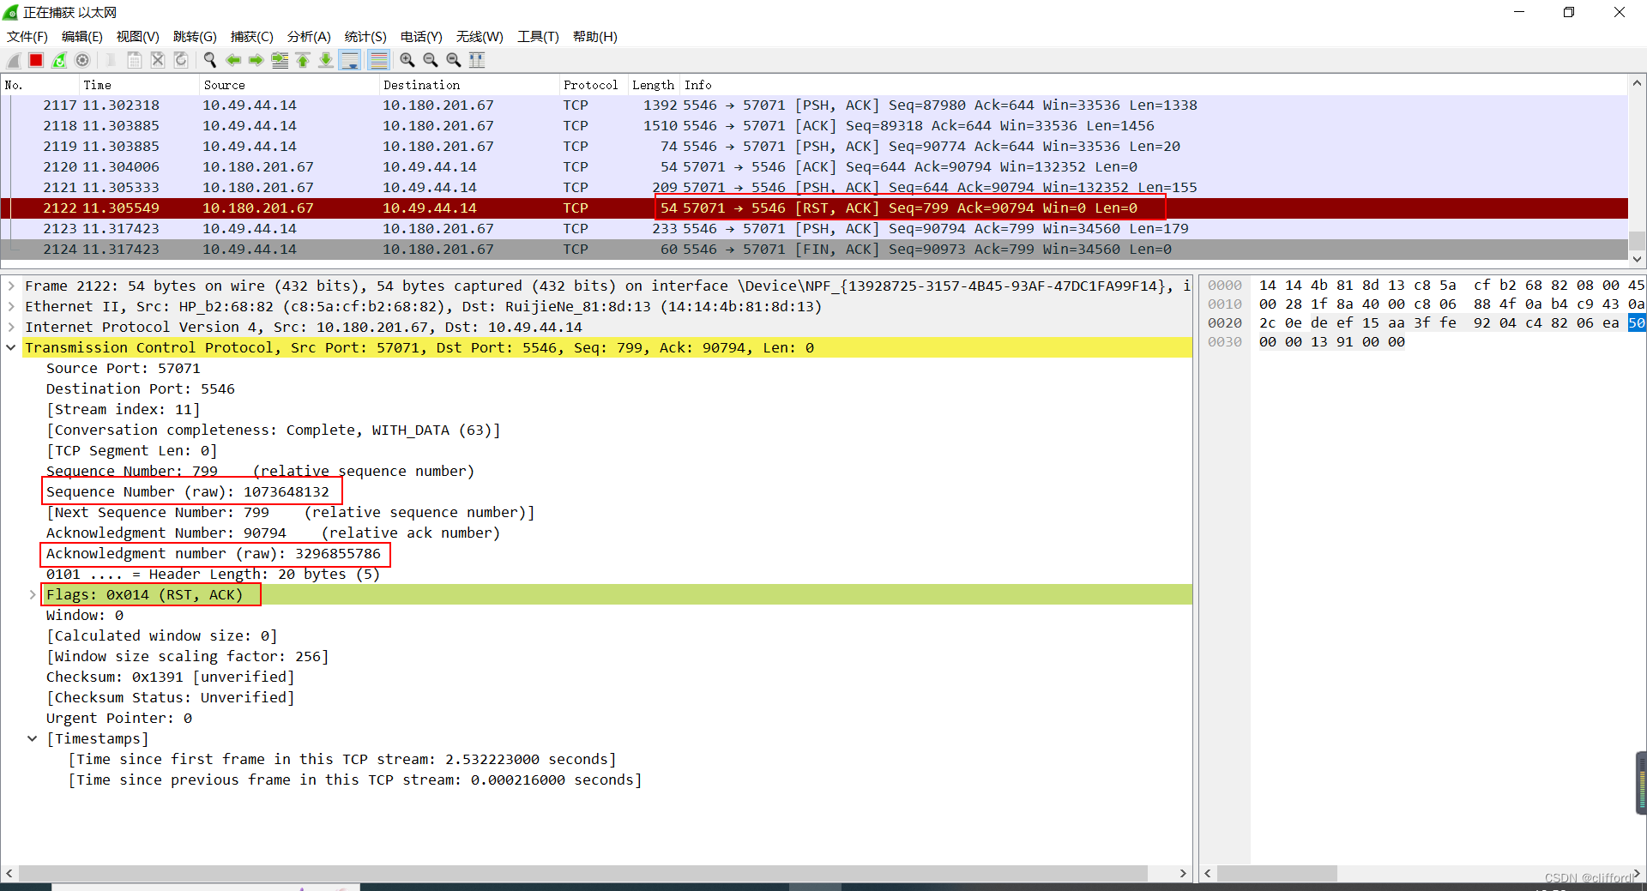Screen dimensions: 1647x891
Task: Sort by the Source column header
Action: coord(288,85)
